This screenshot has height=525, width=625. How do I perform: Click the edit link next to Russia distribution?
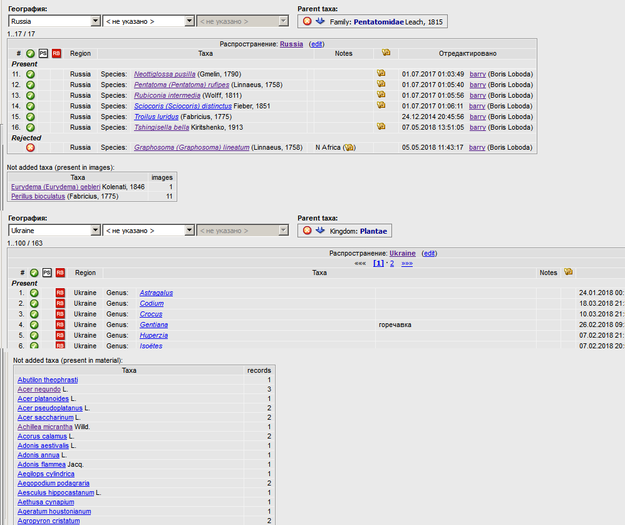coord(317,44)
